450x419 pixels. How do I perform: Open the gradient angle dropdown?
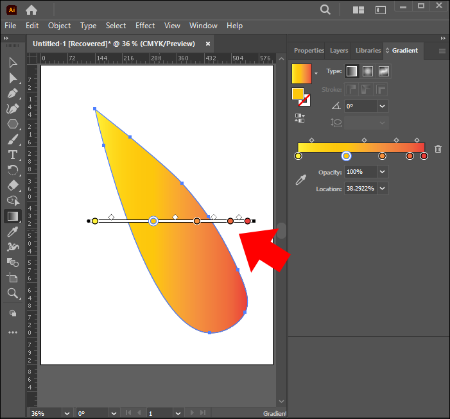[383, 107]
